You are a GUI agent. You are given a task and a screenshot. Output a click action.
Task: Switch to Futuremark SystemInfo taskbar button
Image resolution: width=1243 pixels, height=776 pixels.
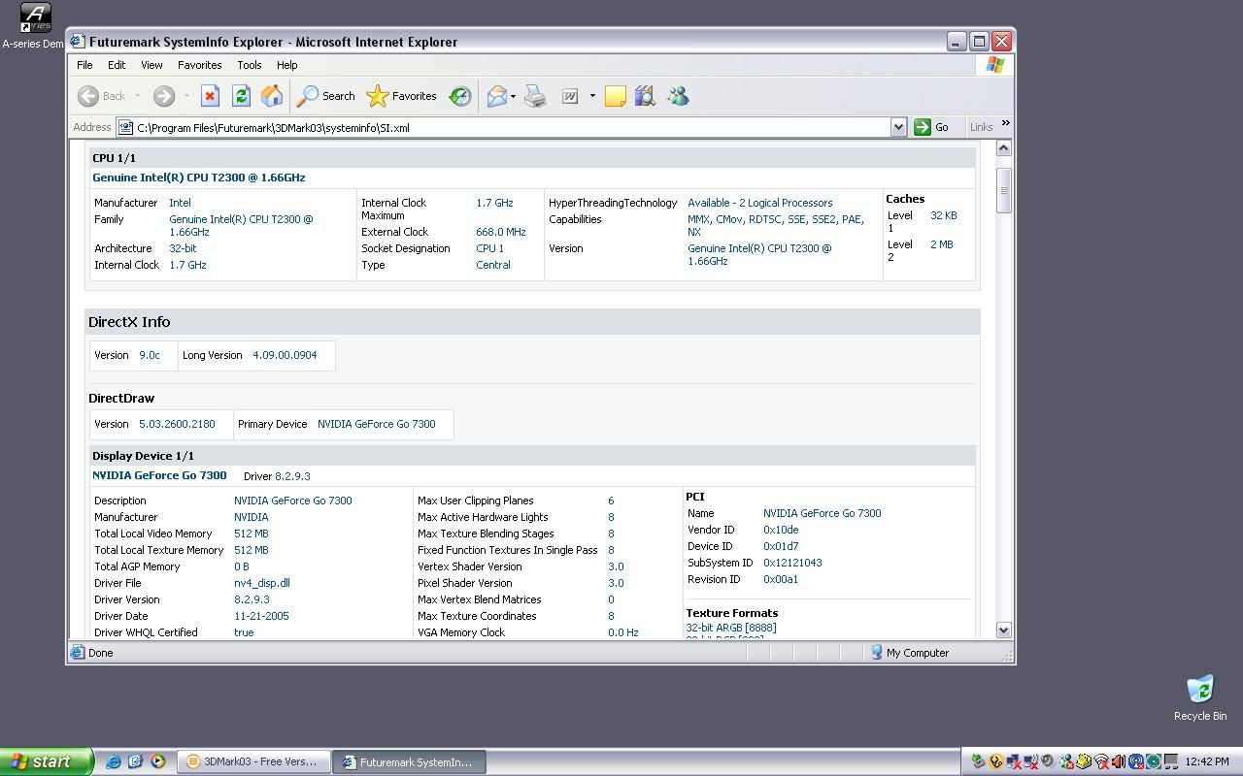409,761
